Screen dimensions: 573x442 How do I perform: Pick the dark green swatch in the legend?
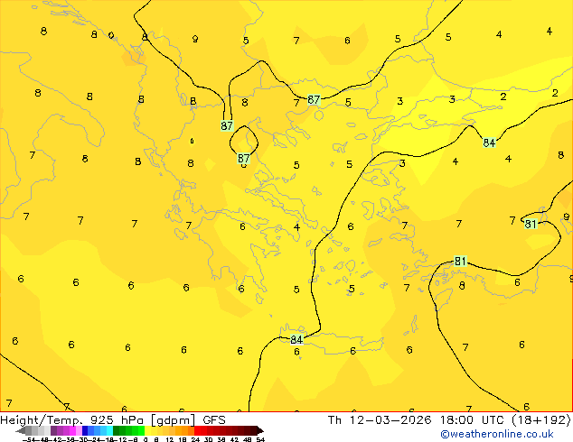[x=117, y=431]
